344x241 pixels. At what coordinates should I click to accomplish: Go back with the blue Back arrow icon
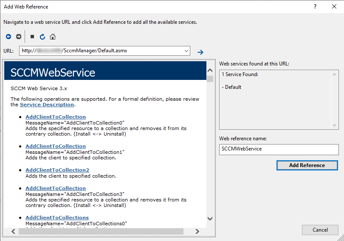tap(8, 37)
